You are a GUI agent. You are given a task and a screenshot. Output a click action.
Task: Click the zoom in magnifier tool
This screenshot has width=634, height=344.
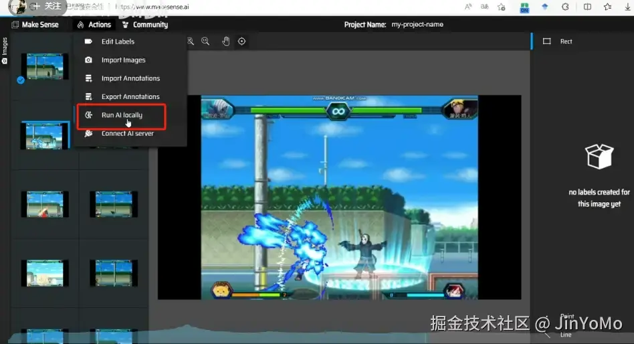190,41
